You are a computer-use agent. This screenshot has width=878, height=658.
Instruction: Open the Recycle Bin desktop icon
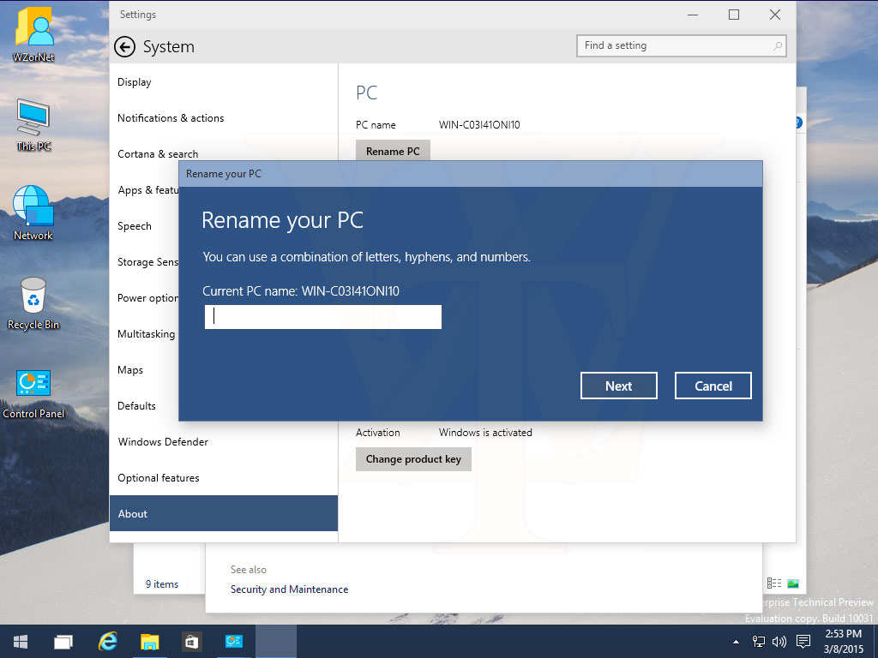(33, 303)
